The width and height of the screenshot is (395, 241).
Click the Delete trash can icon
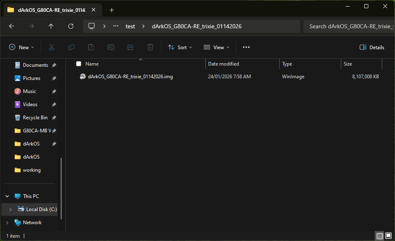150,47
